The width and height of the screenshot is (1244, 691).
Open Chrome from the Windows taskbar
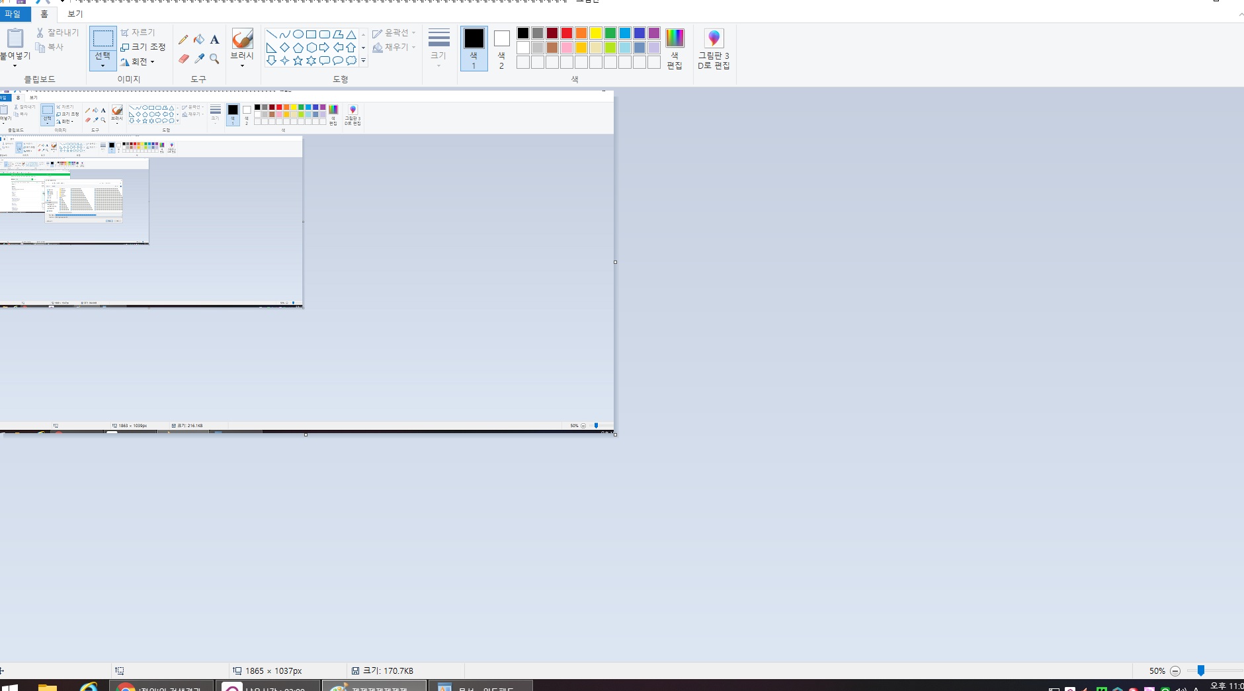pyautogui.click(x=161, y=686)
